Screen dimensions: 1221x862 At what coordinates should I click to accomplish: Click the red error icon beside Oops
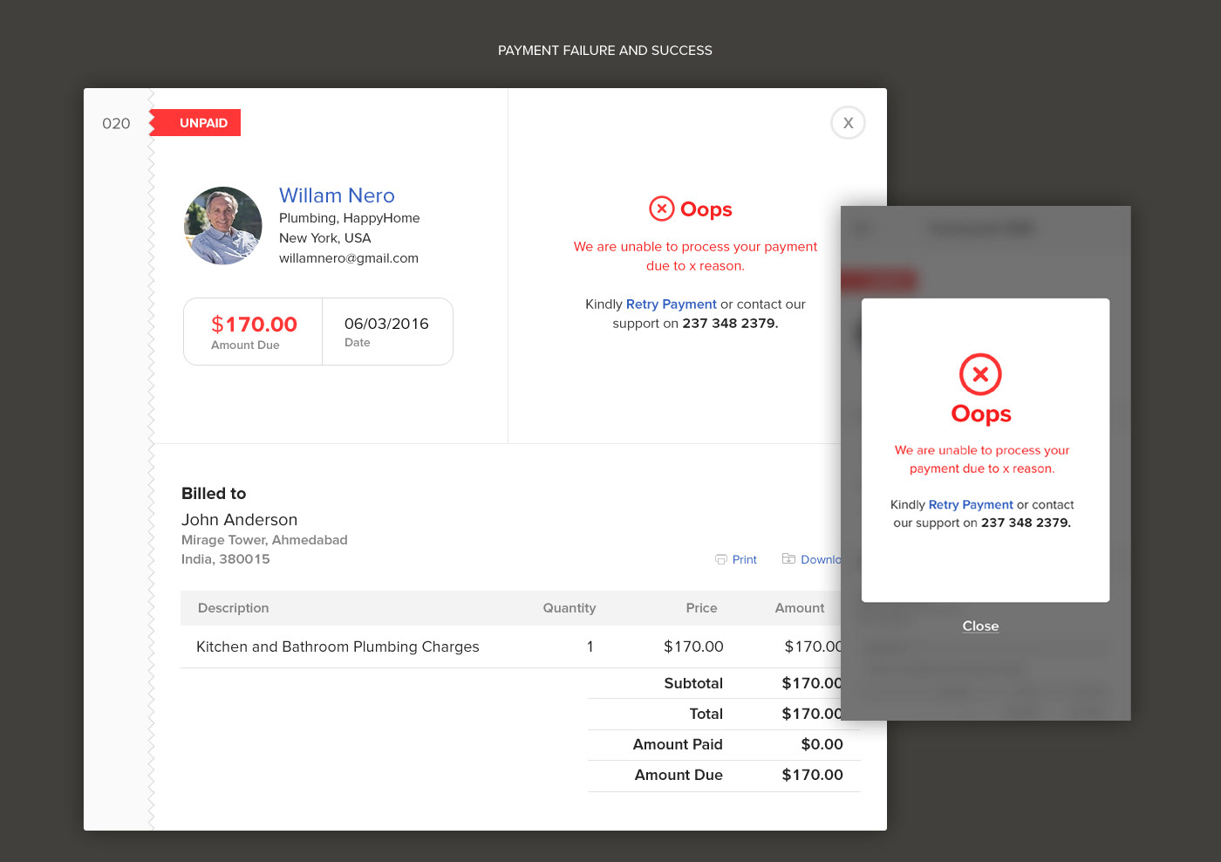click(662, 209)
